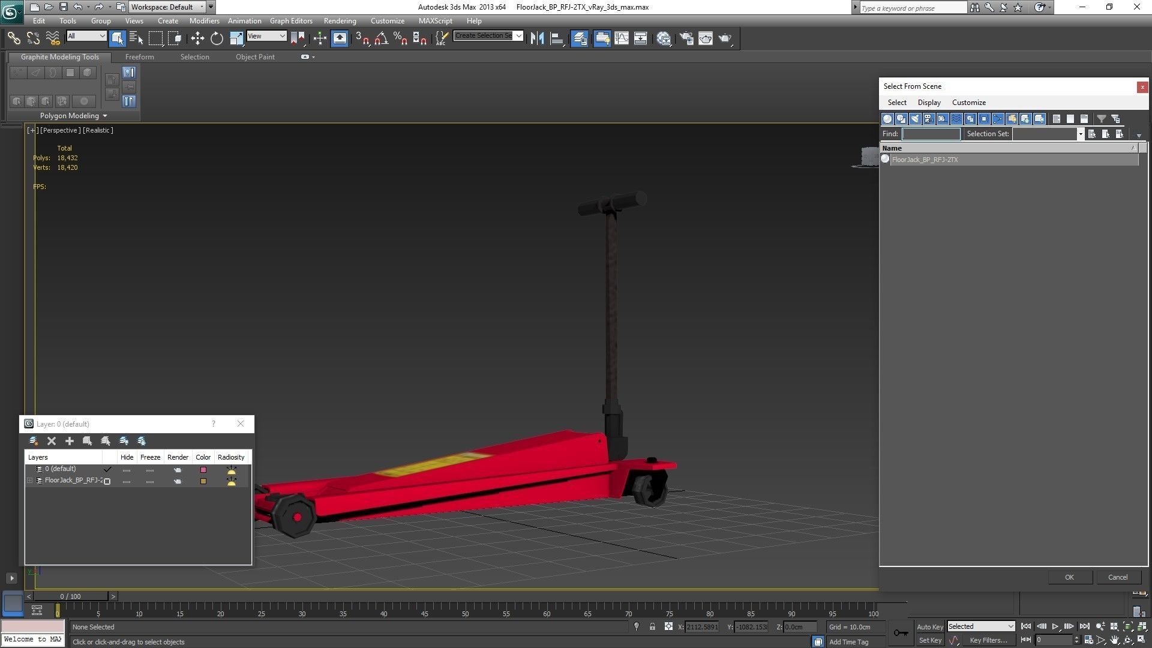Open the Curve Editor icon
Screen dimensions: 1152x648
622,38
